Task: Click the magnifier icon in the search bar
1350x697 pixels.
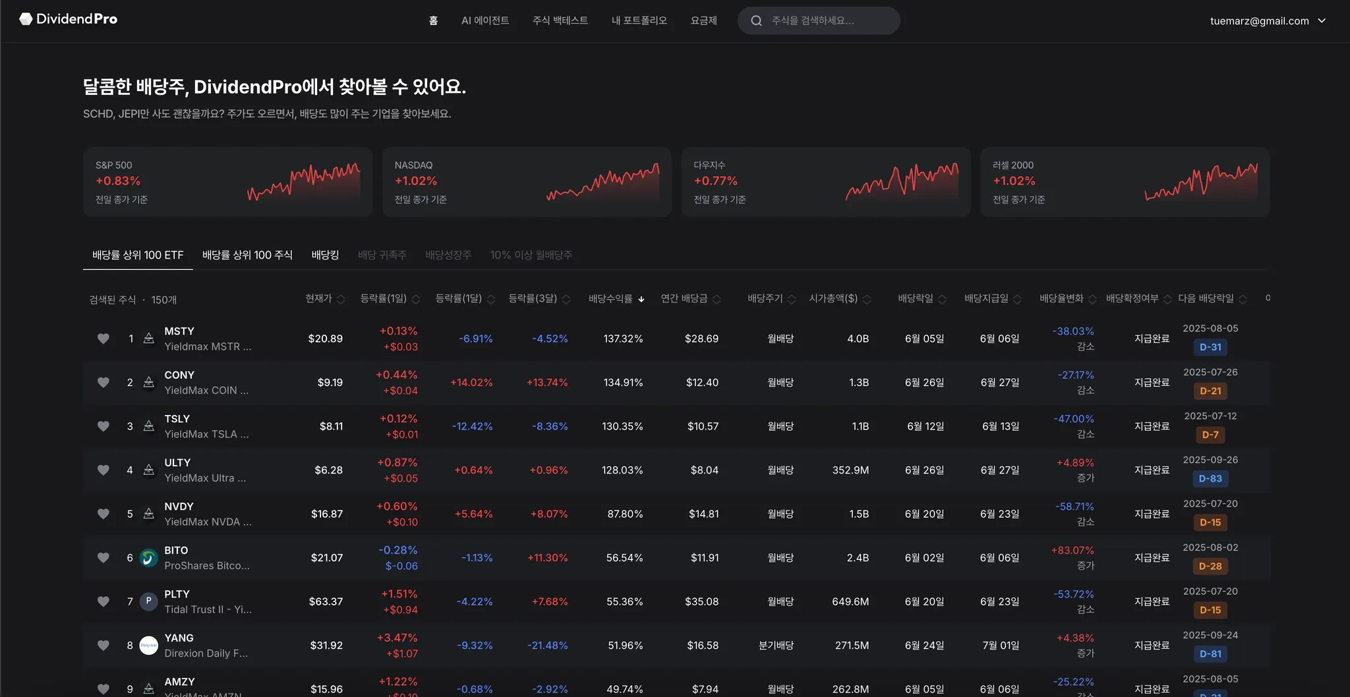Action: point(757,21)
